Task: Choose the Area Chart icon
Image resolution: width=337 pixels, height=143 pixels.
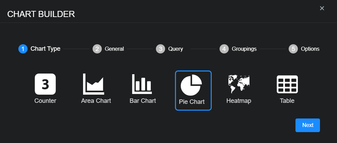Action: (x=94, y=84)
